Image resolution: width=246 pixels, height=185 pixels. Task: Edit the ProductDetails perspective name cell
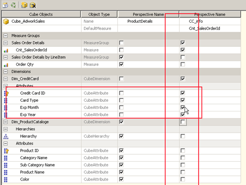click(x=148, y=21)
